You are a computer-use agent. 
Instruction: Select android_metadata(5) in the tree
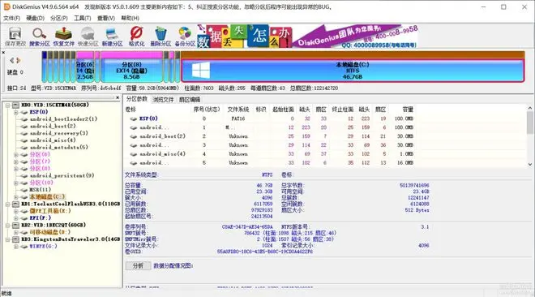[x=58, y=148]
